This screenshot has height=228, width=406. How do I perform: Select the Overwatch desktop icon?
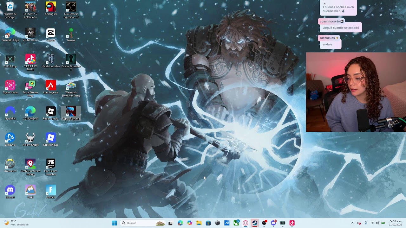[x=10, y=166]
